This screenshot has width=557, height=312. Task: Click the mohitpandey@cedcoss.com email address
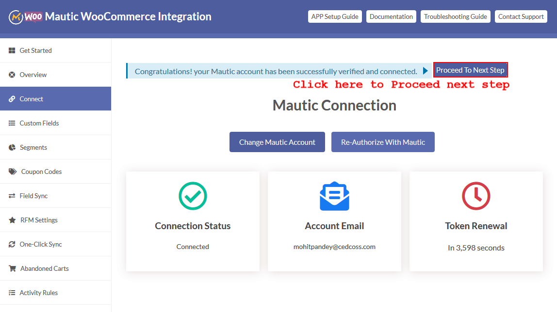click(334, 247)
